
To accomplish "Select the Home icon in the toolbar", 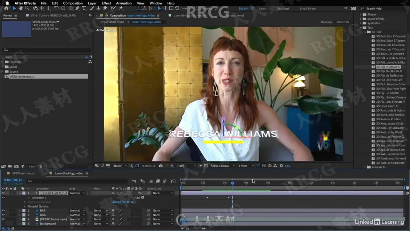I will (x=6, y=8).
